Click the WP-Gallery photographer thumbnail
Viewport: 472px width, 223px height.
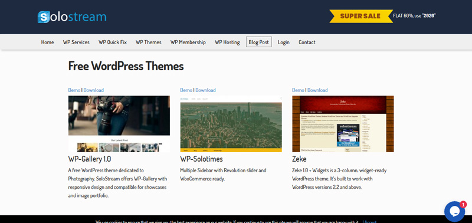tap(119, 124)
